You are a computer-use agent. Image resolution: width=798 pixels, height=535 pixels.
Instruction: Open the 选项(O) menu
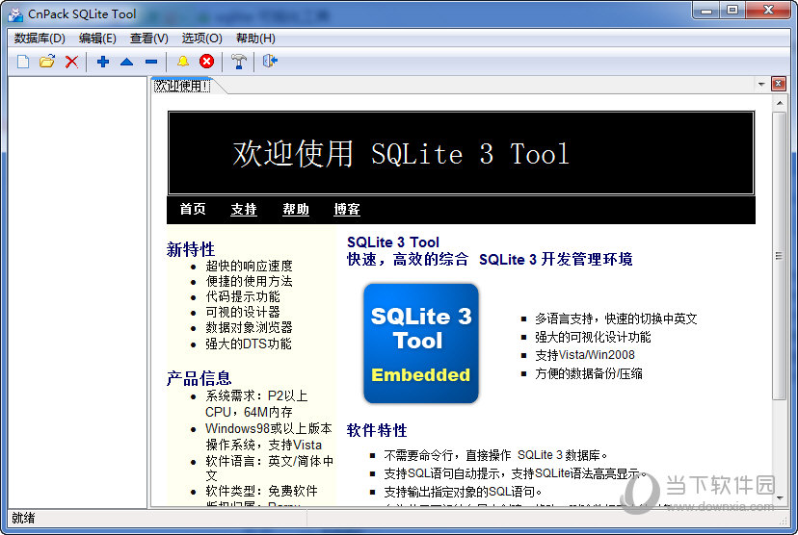pyautogui.click(x=202, y=38)
